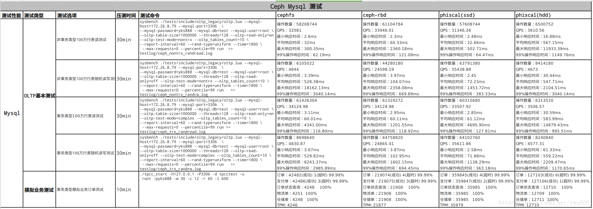Select the '非事务类型100万行表读测试' cell

86,39
